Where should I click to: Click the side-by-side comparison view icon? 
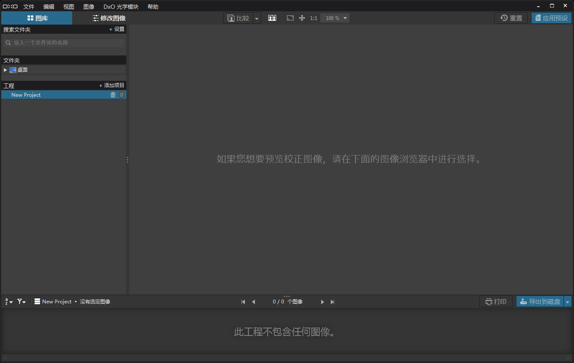coord(272,18)
